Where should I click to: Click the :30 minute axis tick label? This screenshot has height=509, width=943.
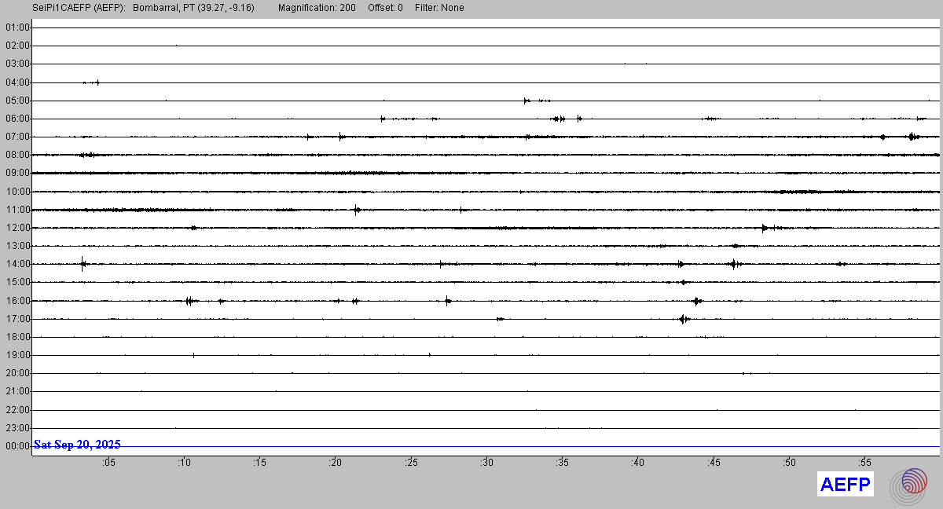pos(486,463)
